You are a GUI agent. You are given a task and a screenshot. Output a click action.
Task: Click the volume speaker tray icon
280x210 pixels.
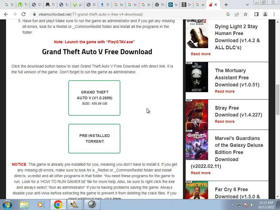(252, 205)
